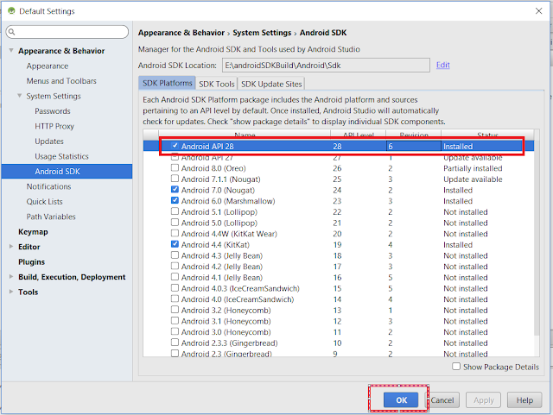Image resolution: width=553 pixels, height=415 pixels.
Task: Click "Update available" status of Android 7.1.1
Action: click(x=473, y=179)
